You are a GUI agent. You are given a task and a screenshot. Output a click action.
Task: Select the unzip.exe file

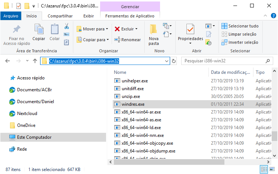coord(131,96)
